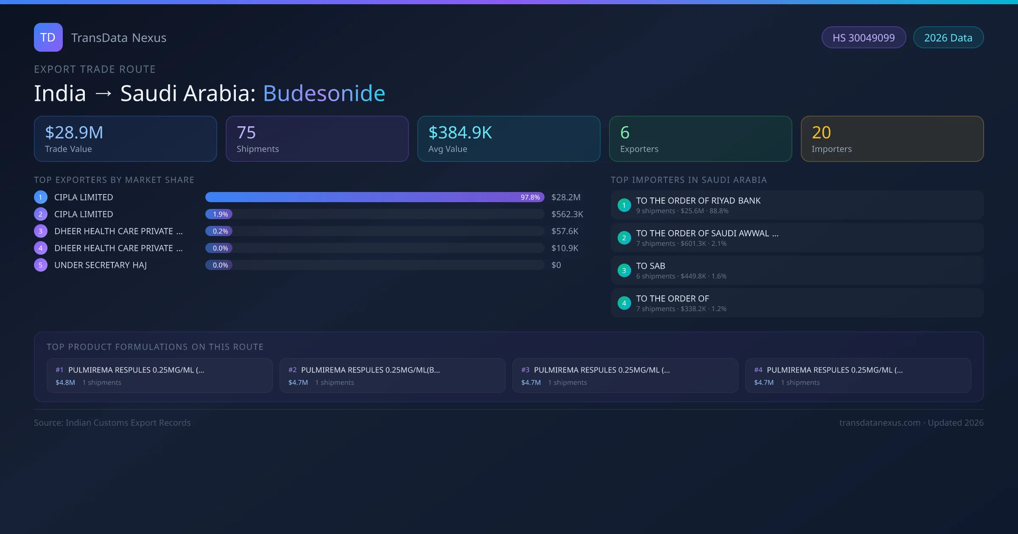1018x534 pixels.
Task: Click the TD logo icon
Action: pos(48,37)
